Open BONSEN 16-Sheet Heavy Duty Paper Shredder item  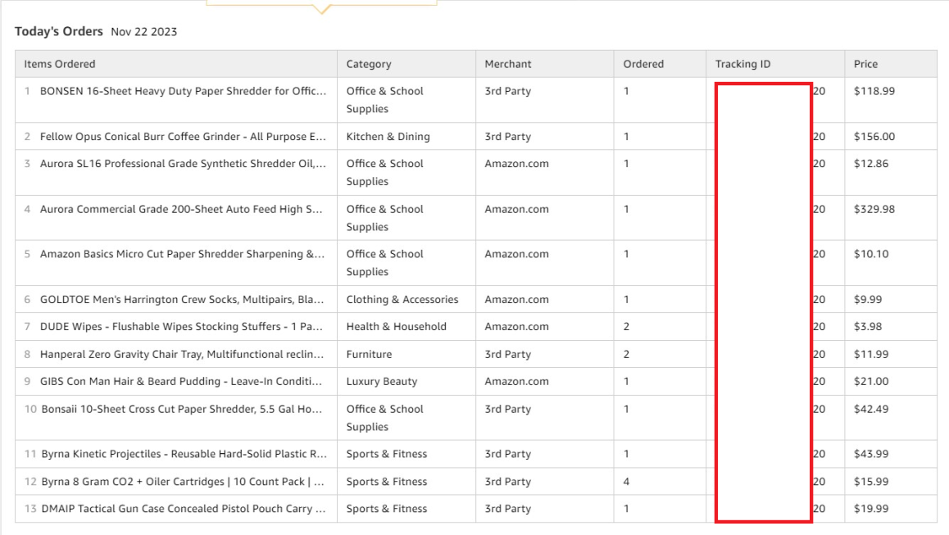pyautogui.click(x=183, y=92)
